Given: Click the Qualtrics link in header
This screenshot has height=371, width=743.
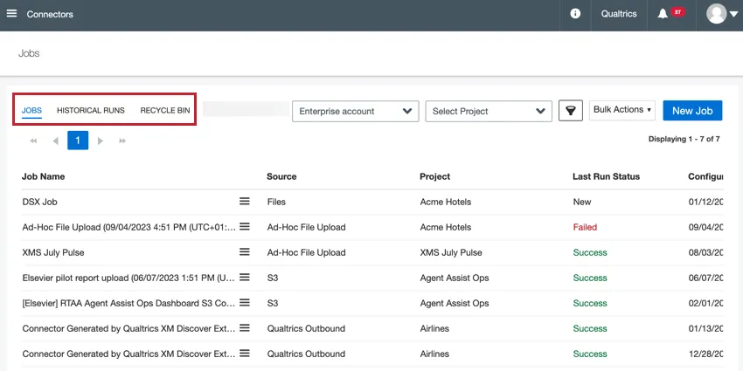Looking at the screenshot, I should 619,14.
